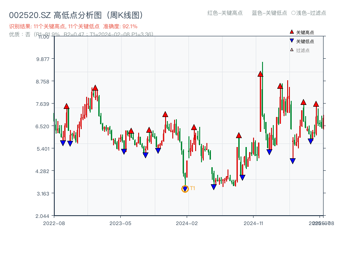Screen dimensions: 359x269
Task: Click the 2023-05 x-axis label
Action: point(120,223)
